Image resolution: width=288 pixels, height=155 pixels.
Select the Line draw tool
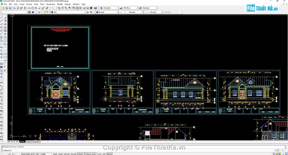coord(1,18)
